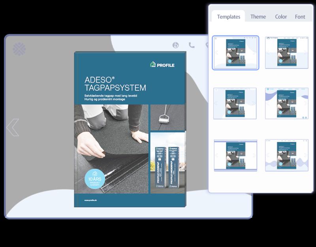
Task: Open the Theme tab
Action: tap(258, 17)
